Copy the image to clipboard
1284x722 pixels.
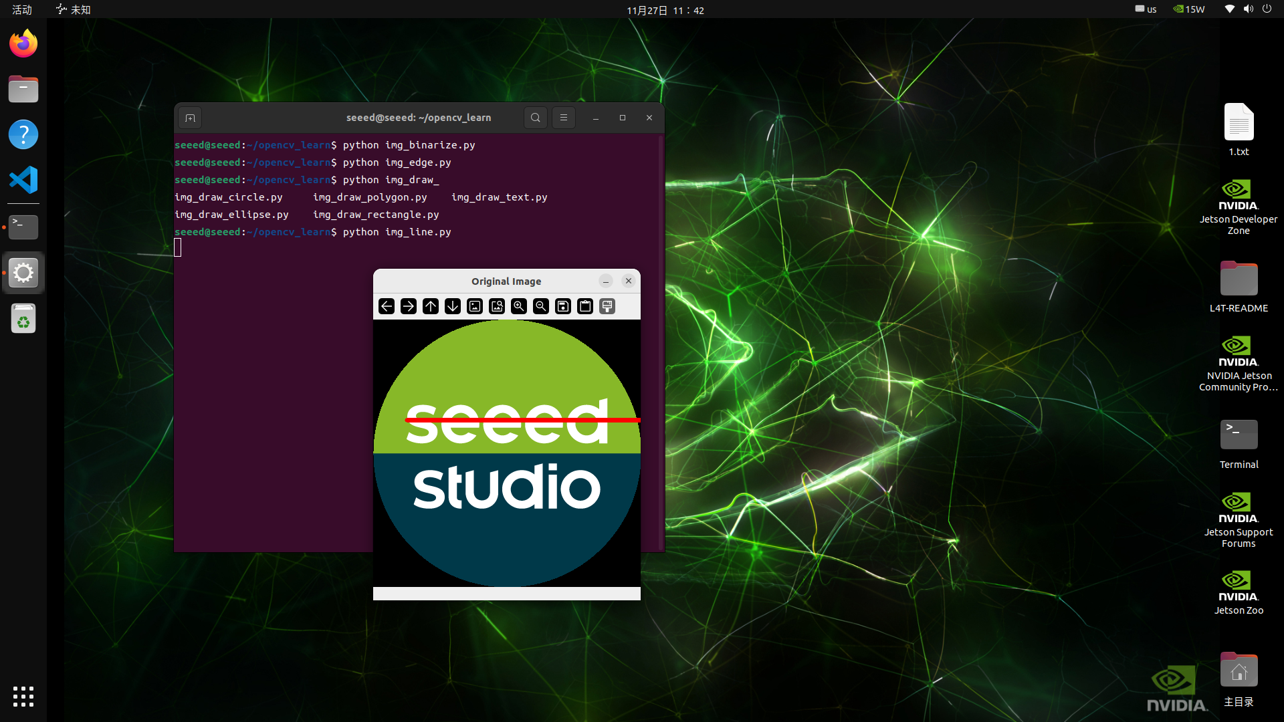click(585, 306)
